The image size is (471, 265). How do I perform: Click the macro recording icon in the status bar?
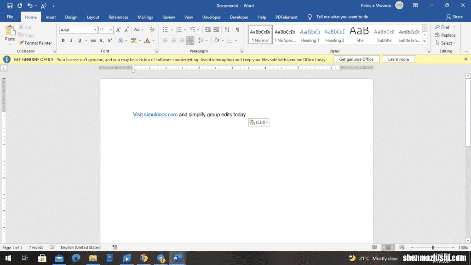115,247
